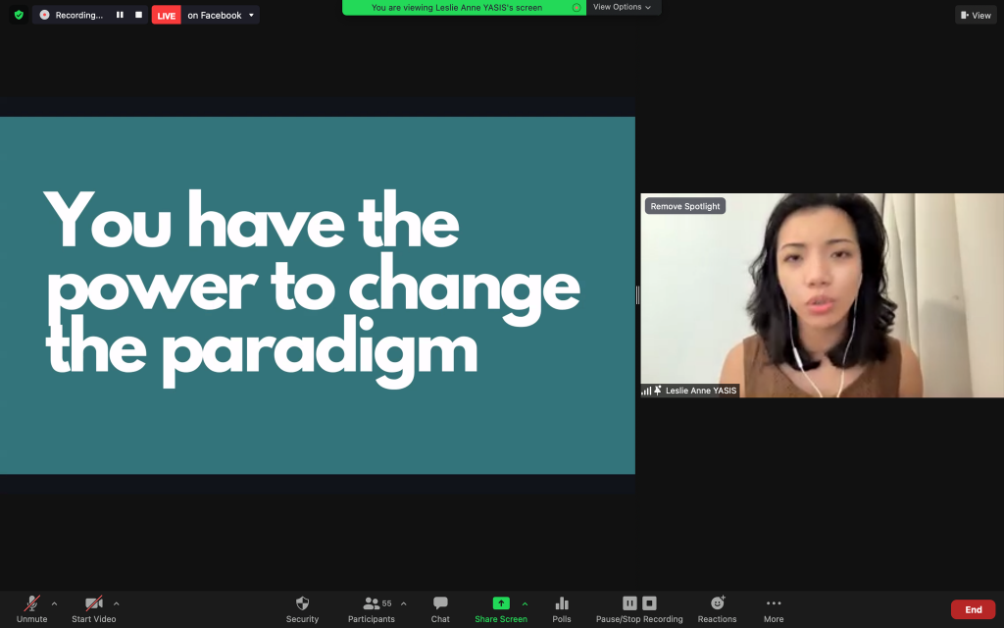Expand Share Screen options arrow
The image size is (1004, 628).
[526, 603]
